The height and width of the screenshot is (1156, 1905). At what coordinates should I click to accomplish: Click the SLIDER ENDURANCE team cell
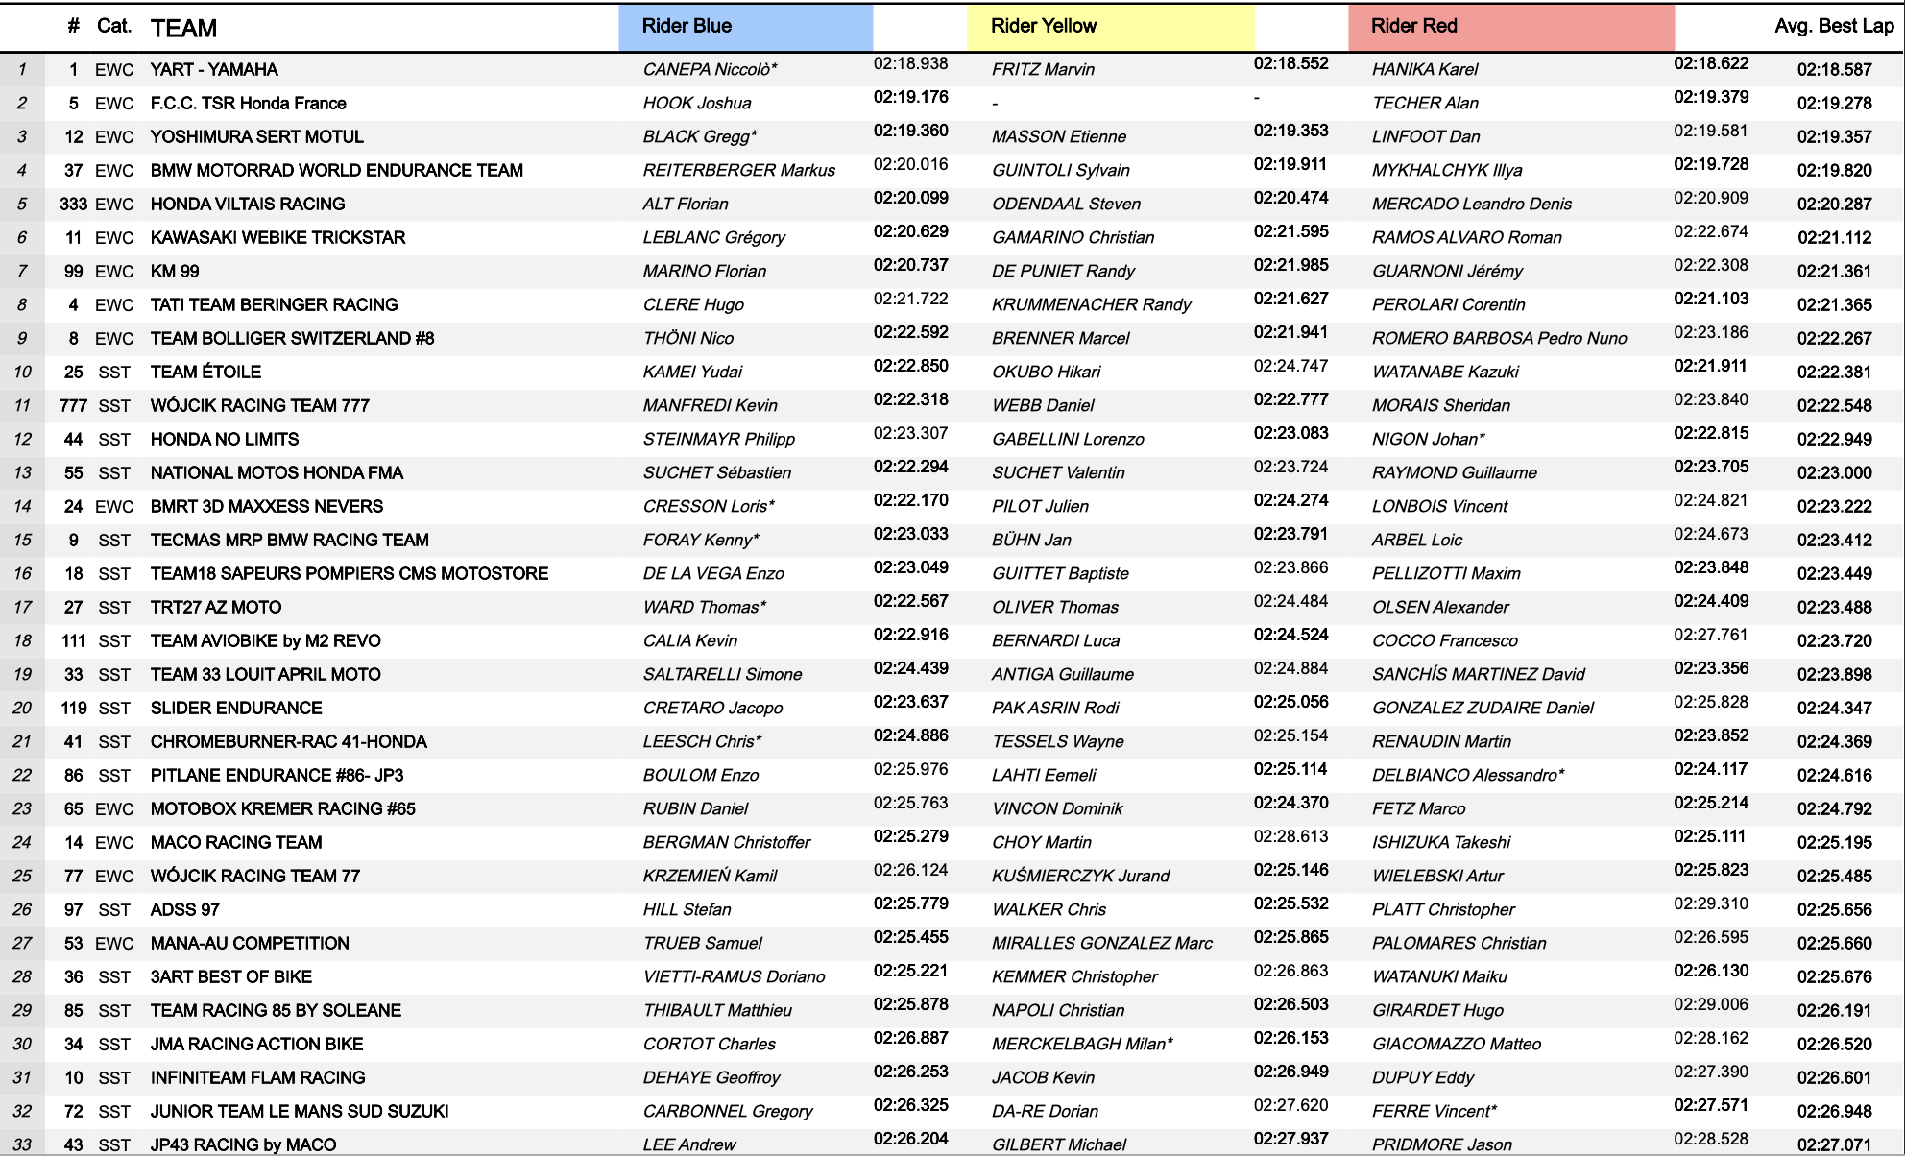[236, 709]
